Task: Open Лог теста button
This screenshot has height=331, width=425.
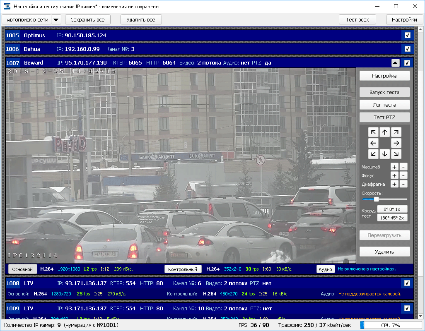Action: point(384,105)
